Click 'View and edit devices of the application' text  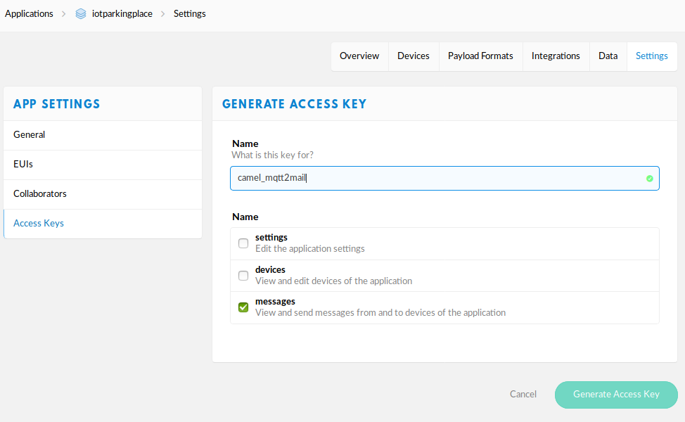pos(333,281)
